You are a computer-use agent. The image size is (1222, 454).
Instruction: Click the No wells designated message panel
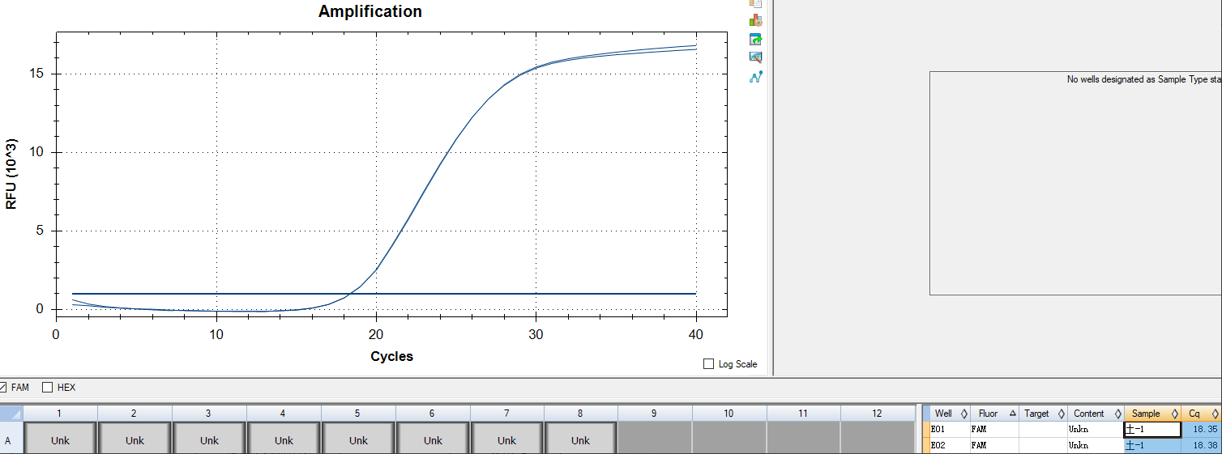[x=1075, y=183]
